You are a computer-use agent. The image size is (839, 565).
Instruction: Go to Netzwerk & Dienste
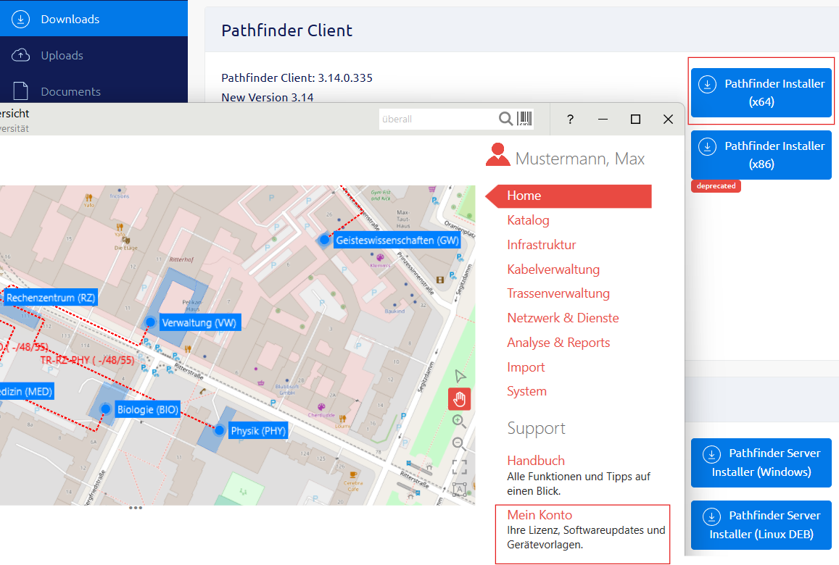tap(563, 318)
